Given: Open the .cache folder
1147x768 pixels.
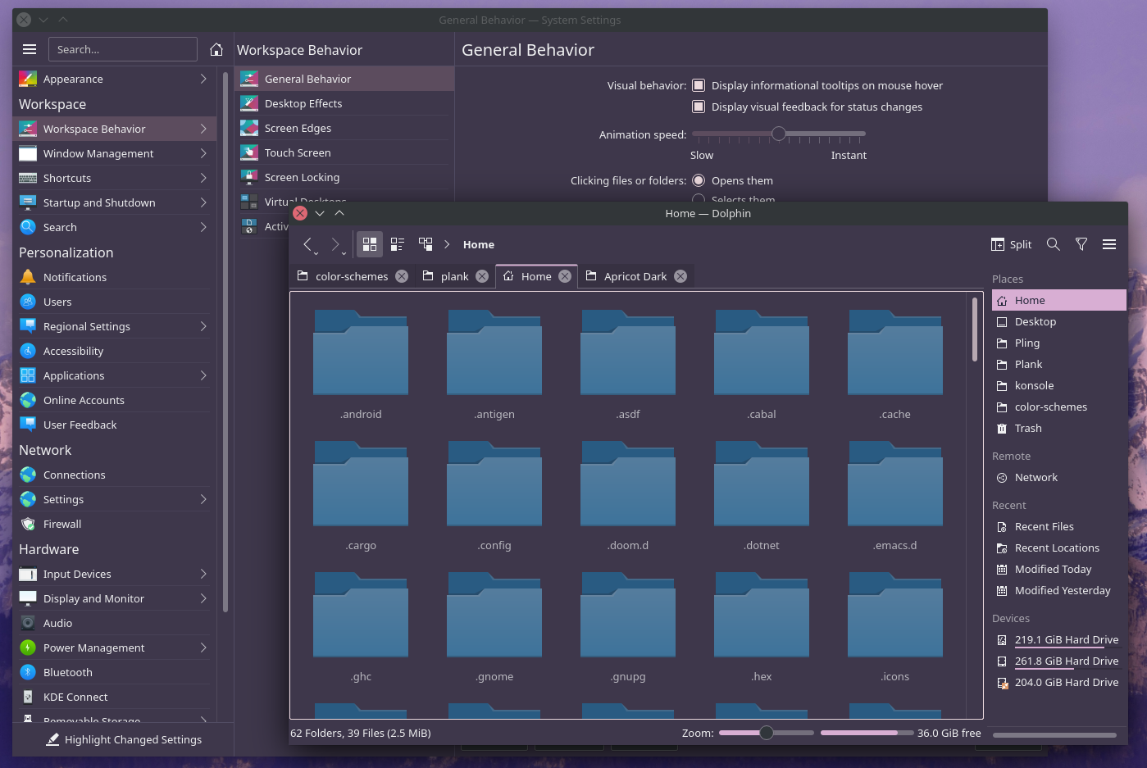Looking at the screenshot, I should click(895, 365).
